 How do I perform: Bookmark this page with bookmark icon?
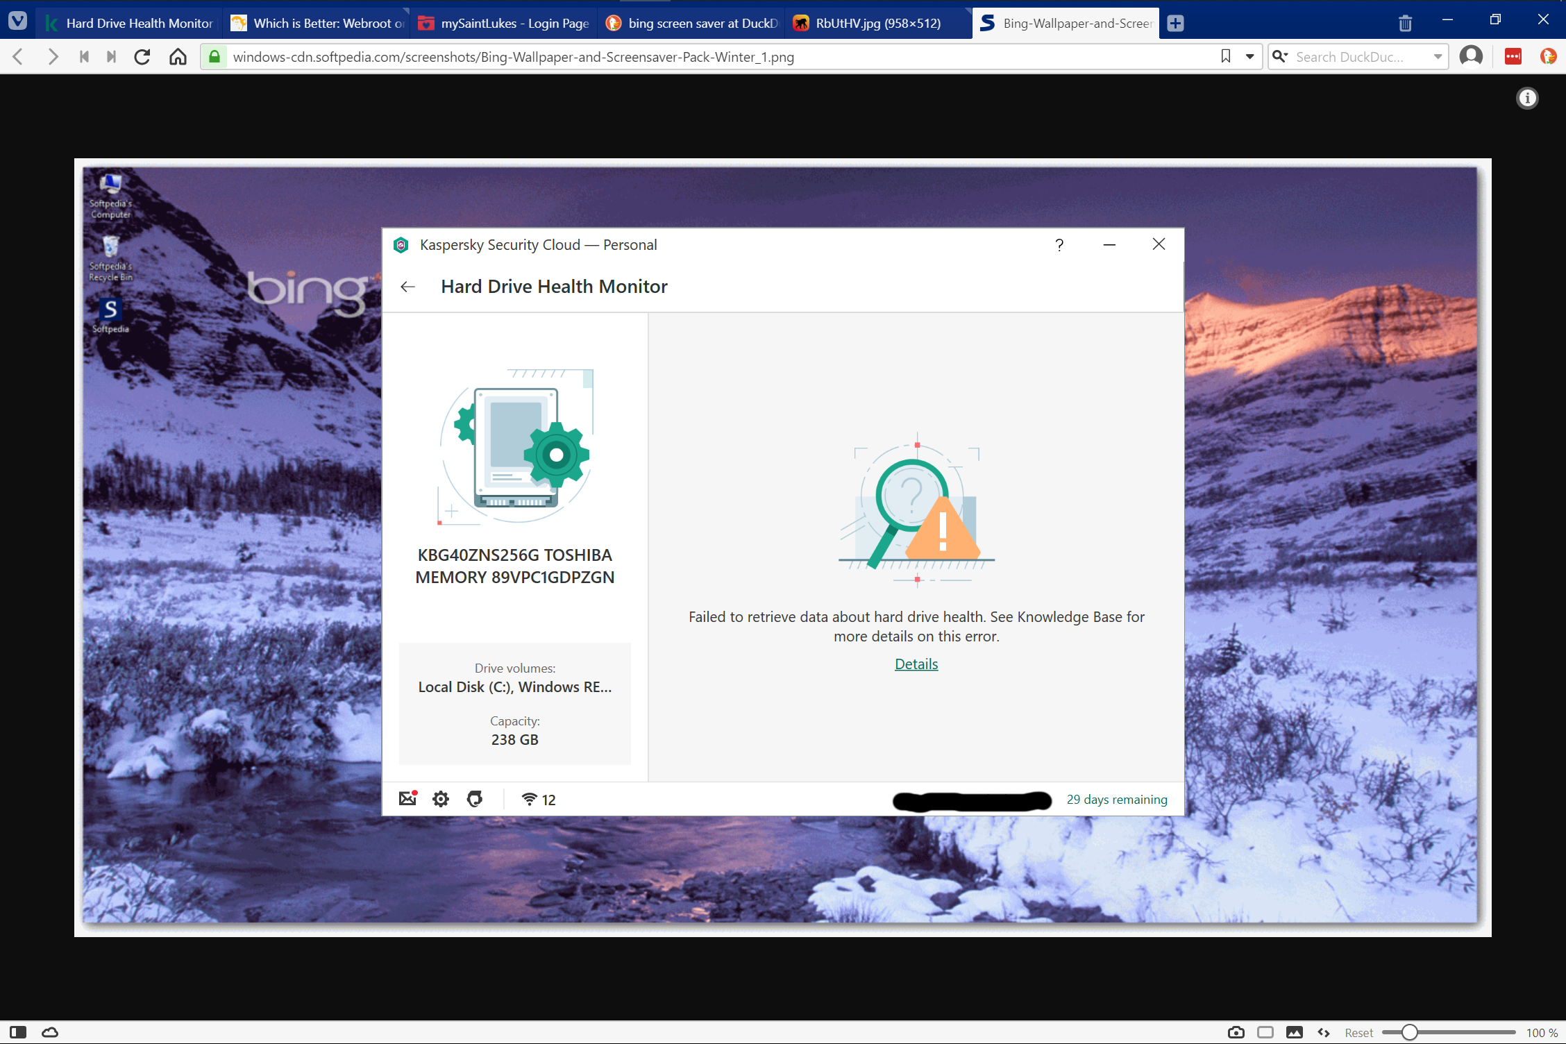click(1226, 56)
